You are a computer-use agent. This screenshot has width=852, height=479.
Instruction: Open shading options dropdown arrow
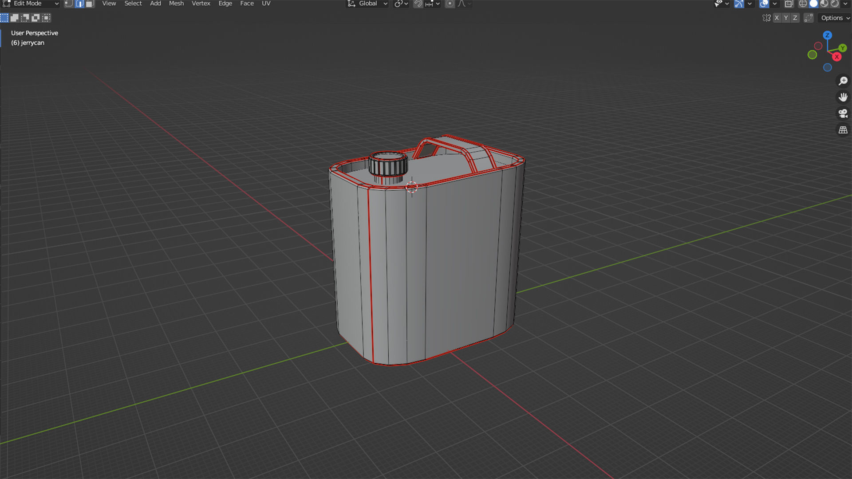[845, 4]
